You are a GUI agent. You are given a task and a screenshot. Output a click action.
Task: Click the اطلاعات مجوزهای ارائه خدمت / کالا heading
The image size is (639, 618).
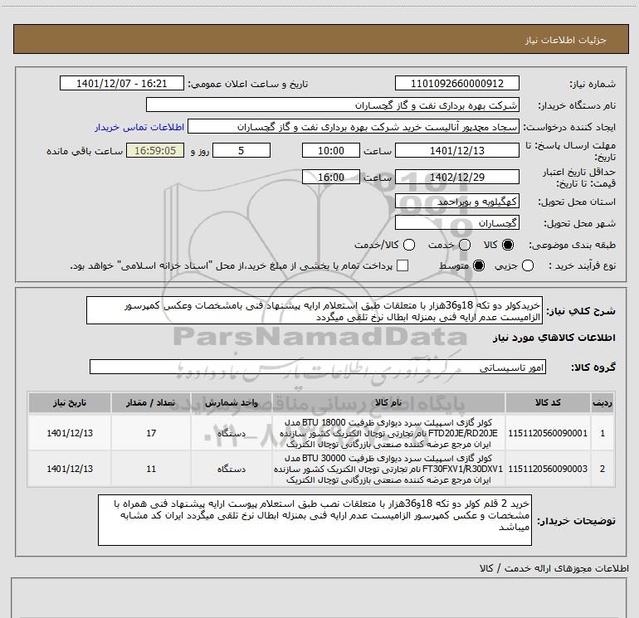[554, 568]
